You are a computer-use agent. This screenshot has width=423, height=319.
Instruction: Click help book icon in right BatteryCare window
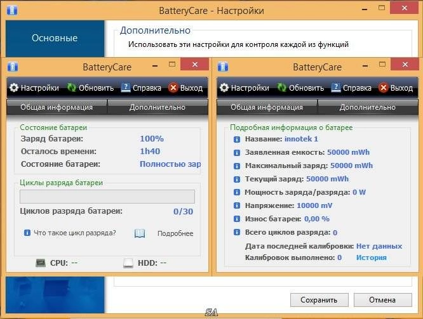[335, 88]
